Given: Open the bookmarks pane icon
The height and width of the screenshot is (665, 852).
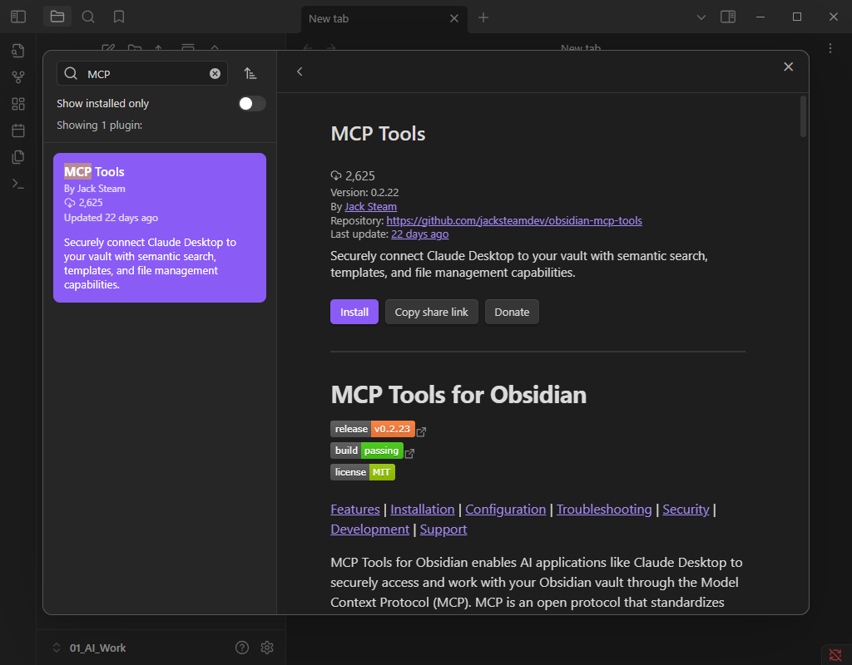Looking at the screenshot, I should click(119, 17).
